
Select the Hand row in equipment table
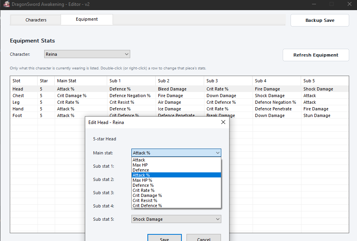click(179, 109)
